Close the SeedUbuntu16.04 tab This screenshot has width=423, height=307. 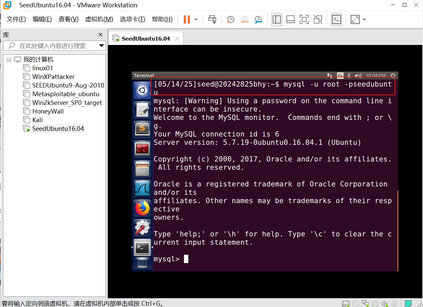coord(177,39)
